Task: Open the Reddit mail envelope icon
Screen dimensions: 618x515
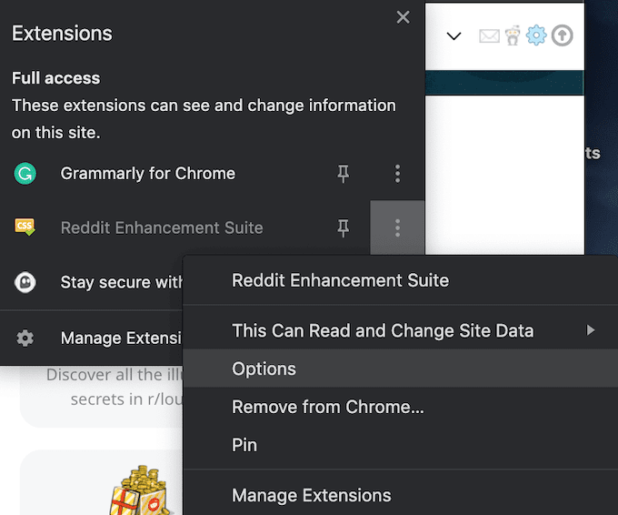Action: (x=490, y=36)
